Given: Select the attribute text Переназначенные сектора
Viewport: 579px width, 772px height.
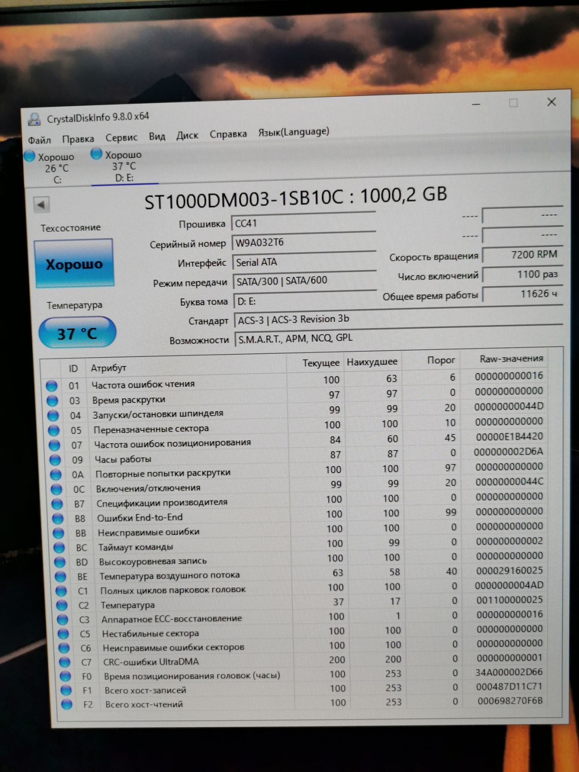Looking at the screenshot, I should pos(151,429).
